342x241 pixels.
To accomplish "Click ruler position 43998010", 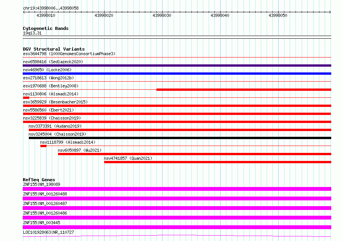I will (46, 15).
